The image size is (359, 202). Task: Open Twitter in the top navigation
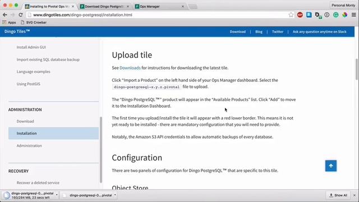pos(278,32)
